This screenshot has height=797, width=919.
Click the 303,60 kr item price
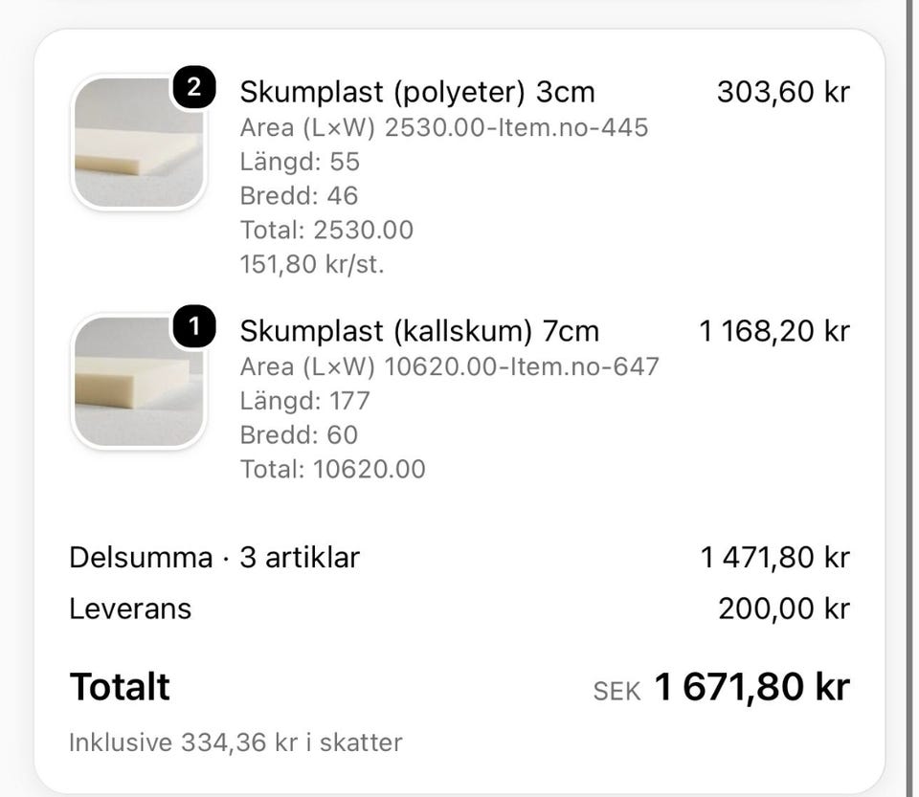coord(783,92)
